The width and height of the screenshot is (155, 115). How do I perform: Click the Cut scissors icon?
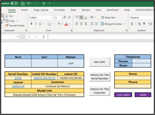pos(7,16)
